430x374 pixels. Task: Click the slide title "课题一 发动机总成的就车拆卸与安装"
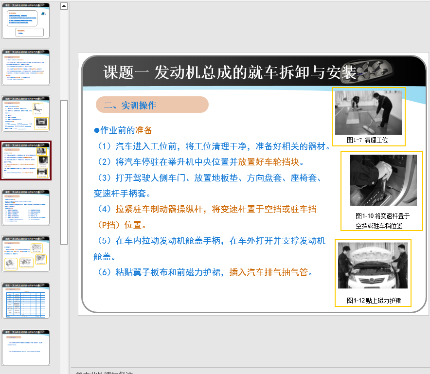[230, 72]
